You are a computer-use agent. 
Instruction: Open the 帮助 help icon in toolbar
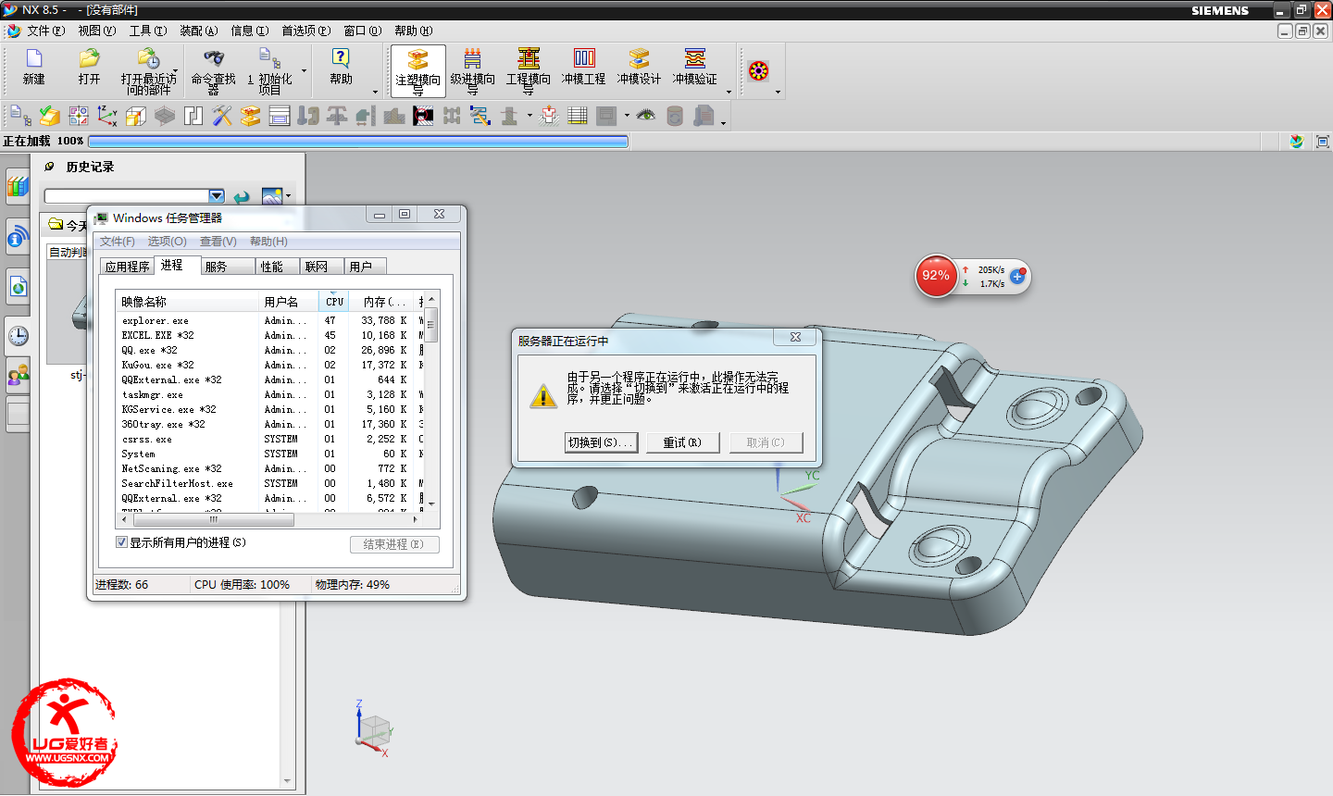coord(341,68)
